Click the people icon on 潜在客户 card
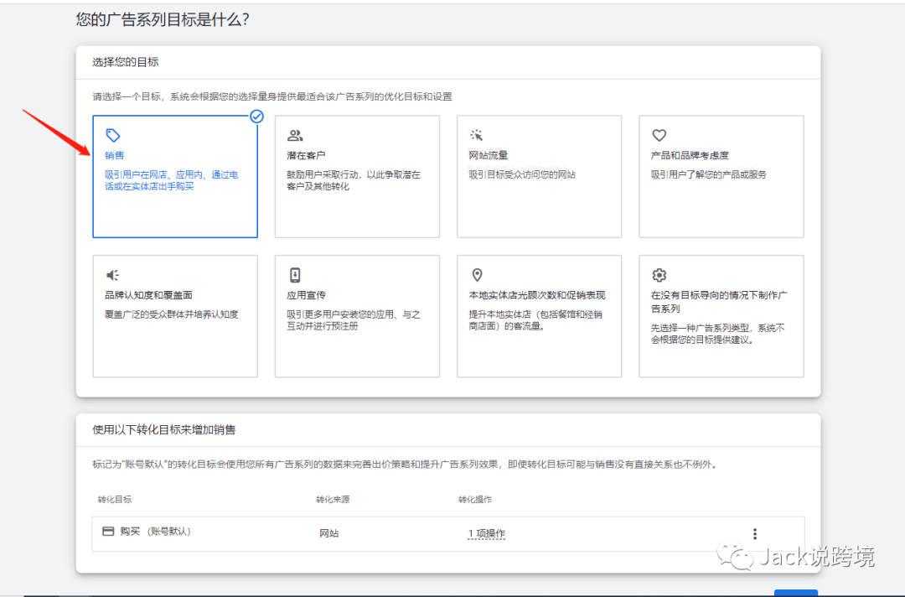905x597 pixels. [x=295, y=135]
